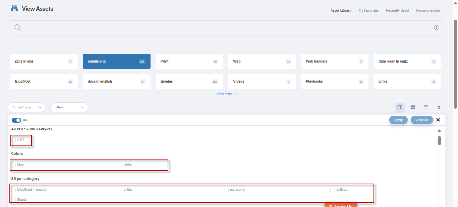Tick the rob1 checkbox
The height and width of the screenshot is (207, 458).
(14, 140)
